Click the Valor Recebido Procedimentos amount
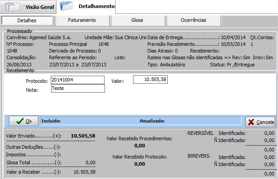This screenshot has width=278, height=179. tap(139, 145)
